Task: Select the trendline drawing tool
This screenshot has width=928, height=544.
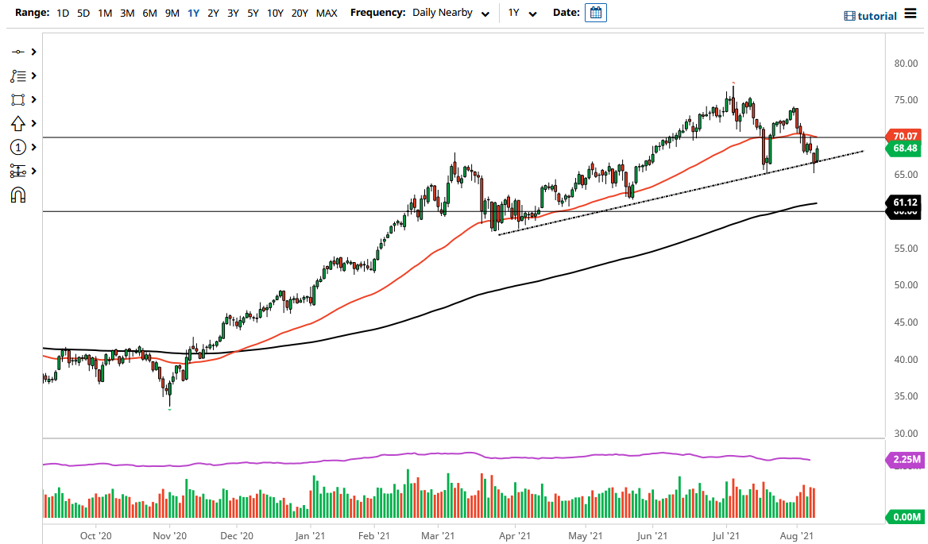Action: [20, 52]
